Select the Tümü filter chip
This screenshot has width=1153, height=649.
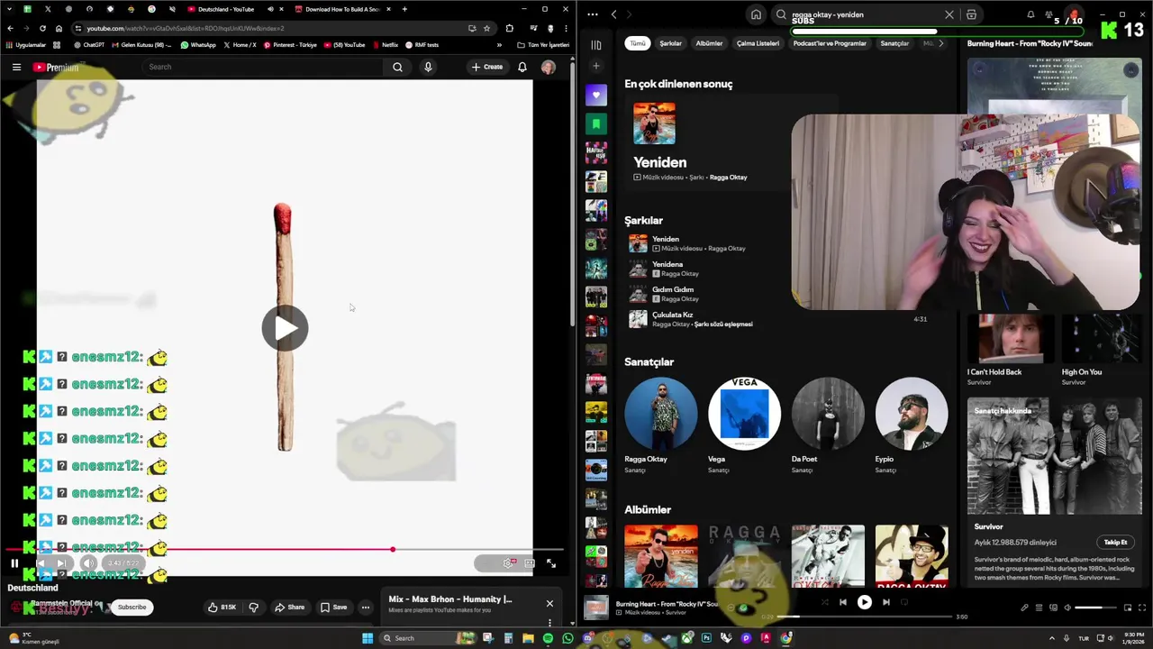638,43
